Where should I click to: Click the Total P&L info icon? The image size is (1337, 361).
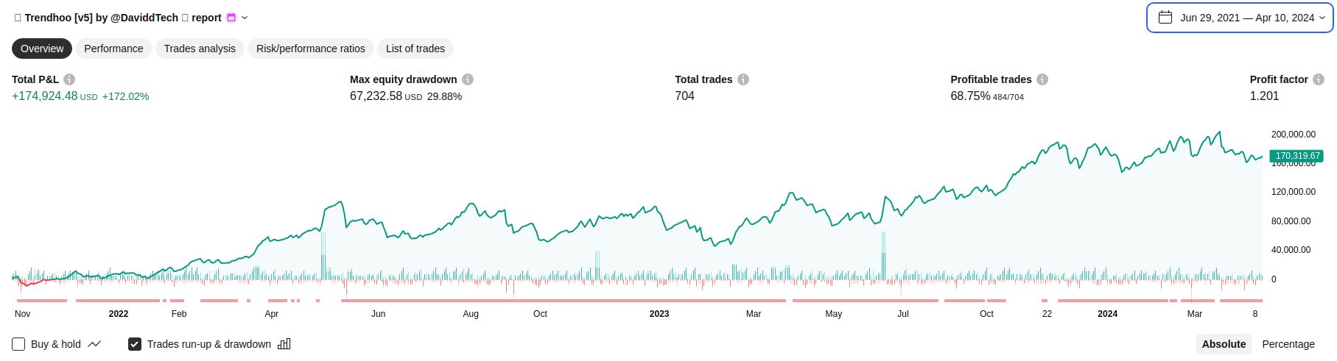coord(69,79)
